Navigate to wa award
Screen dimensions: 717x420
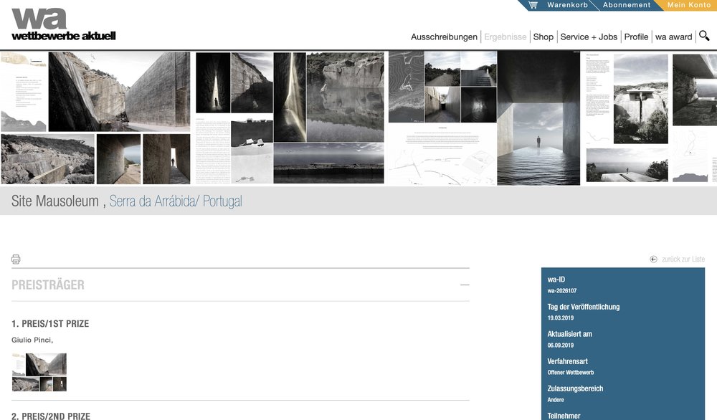coord(673,37)
